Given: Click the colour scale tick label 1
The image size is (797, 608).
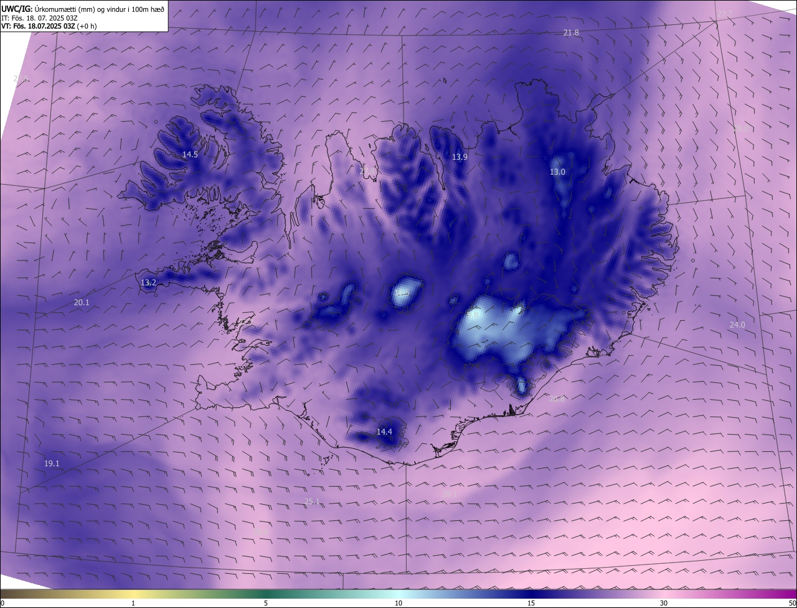Looking at the screenshot, I should 133,603.
